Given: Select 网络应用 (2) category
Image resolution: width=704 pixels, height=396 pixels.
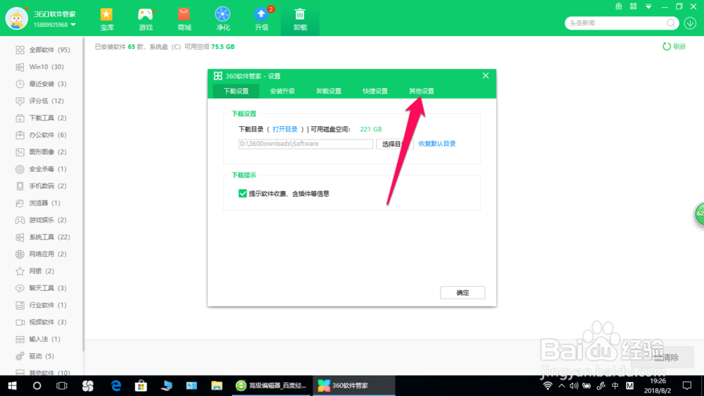Looking at the screenshot, I should 41,254.
